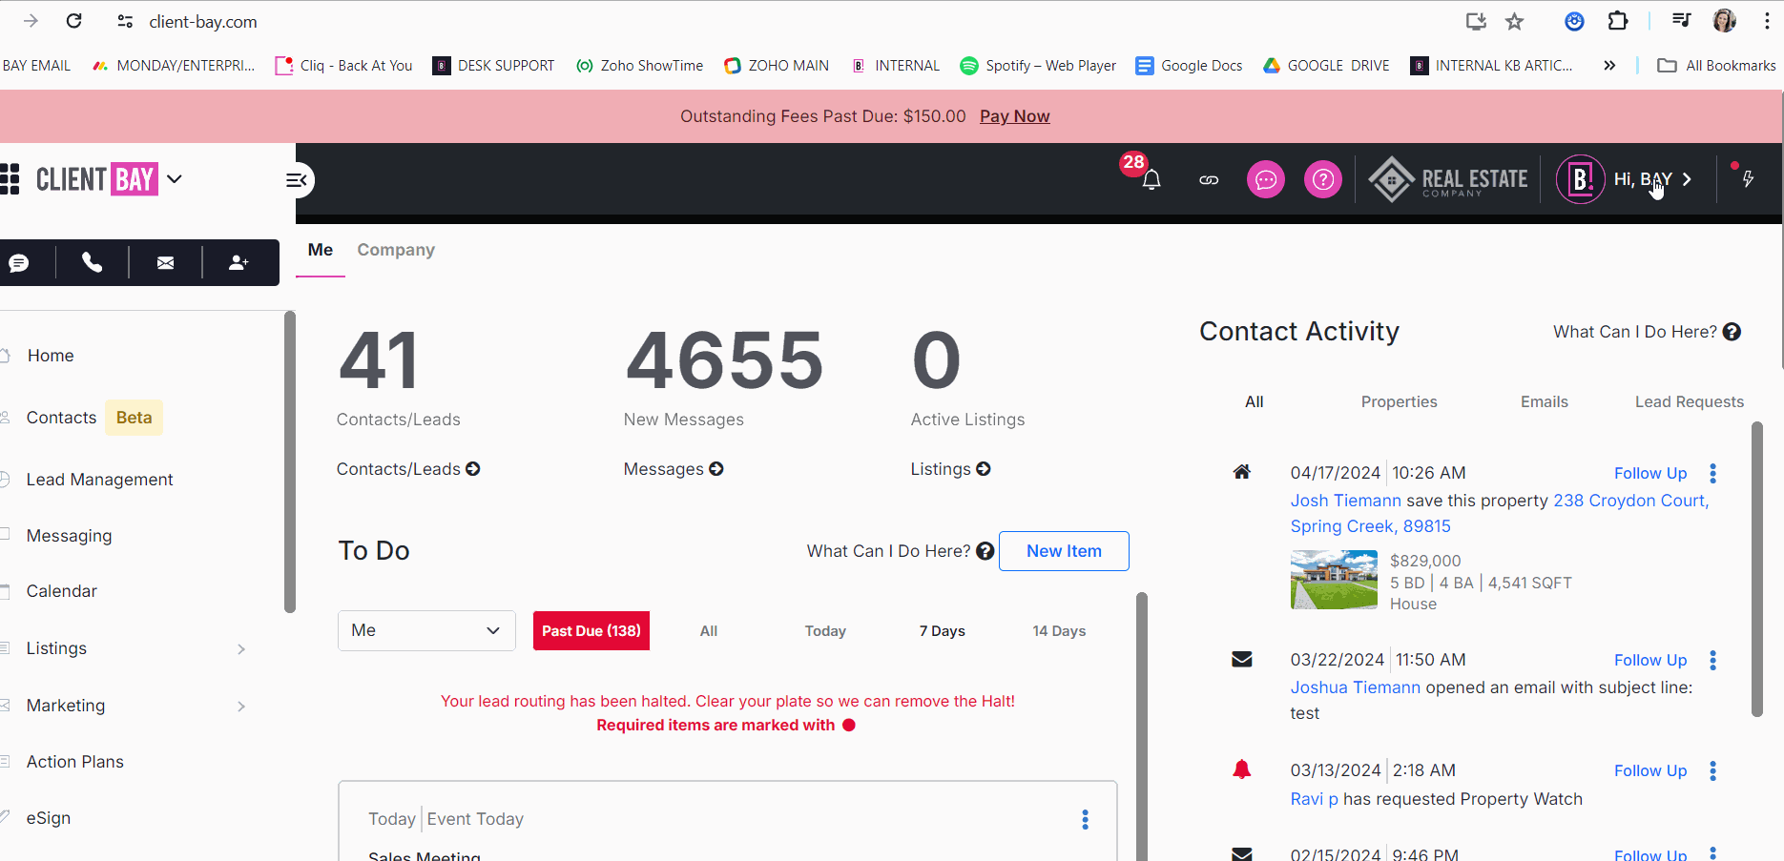The height and width of the screenshot is (861, 1784).
Task: Click the lightning bolt icon in header
Action: 1748,179
